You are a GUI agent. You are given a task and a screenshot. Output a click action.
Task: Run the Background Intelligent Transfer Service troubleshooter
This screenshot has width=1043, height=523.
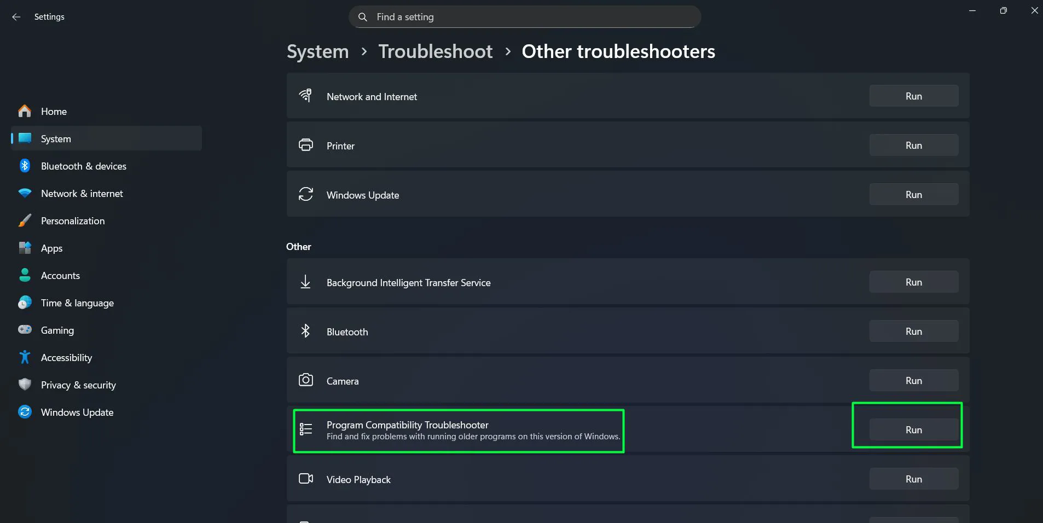coord(913,282)
